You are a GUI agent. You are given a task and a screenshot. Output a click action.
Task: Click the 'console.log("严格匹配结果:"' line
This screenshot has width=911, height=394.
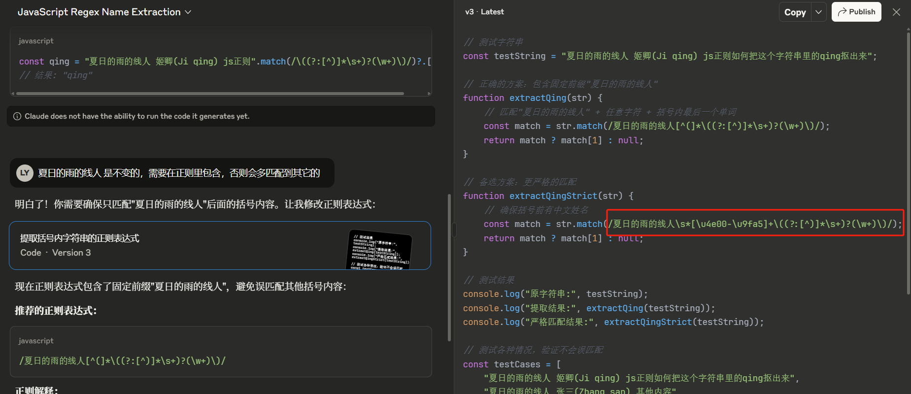tap(613, 322)
